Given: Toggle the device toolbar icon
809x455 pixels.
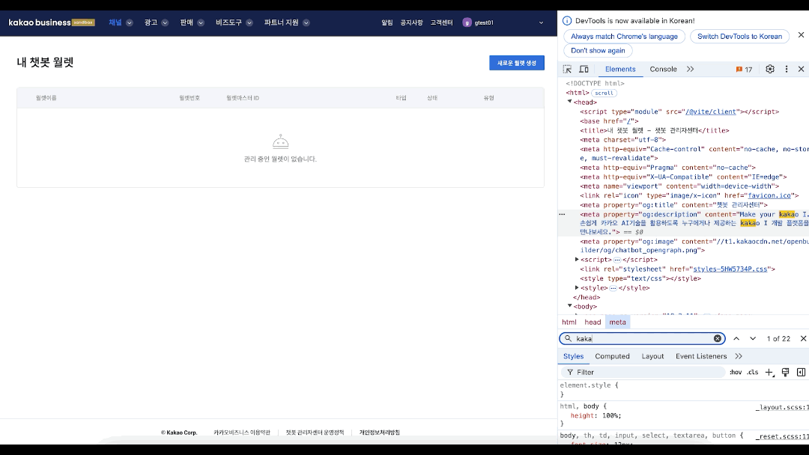Looking at the screenshot, I should [584, 69].
